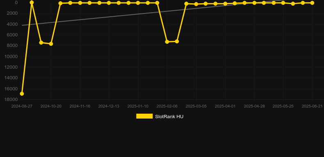Click the 2024-12-13 x-axis date label

[109, 106]
